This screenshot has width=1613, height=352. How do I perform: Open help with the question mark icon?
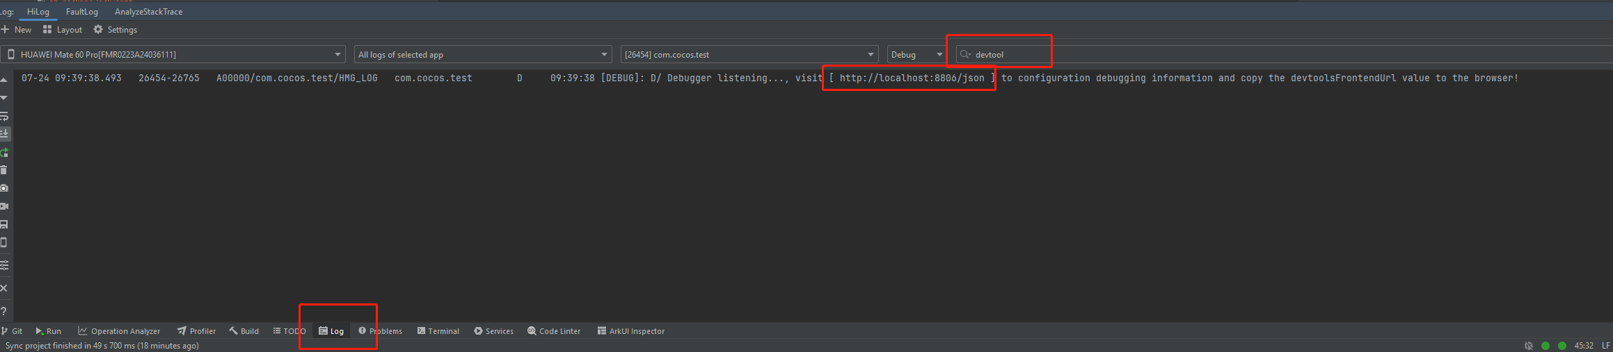(4, 311)
